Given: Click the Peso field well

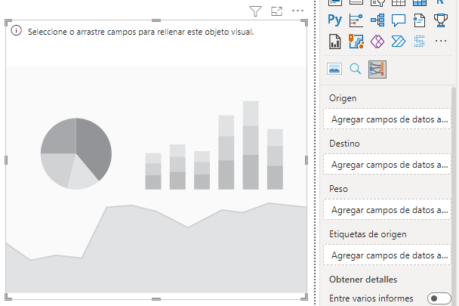Looking at the screenshot, I should [387, 209].
